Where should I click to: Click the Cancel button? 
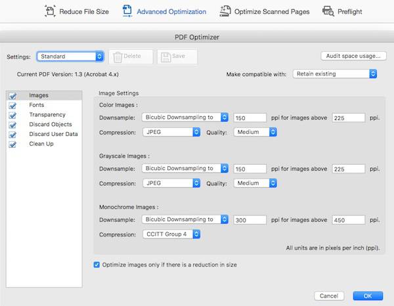click(330, 295)
